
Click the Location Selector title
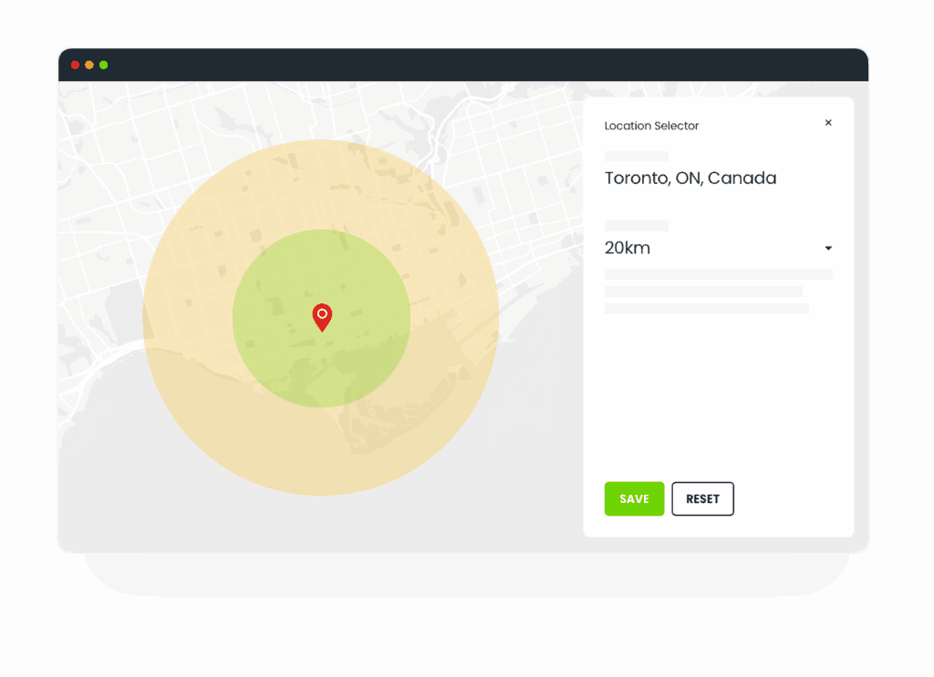click(651, 126)
